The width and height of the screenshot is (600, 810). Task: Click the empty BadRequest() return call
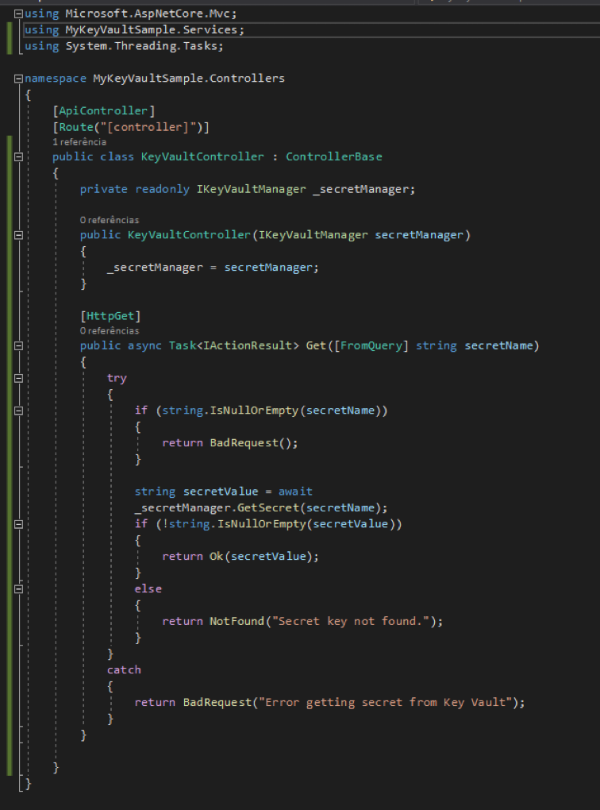(x=251, y=442)
